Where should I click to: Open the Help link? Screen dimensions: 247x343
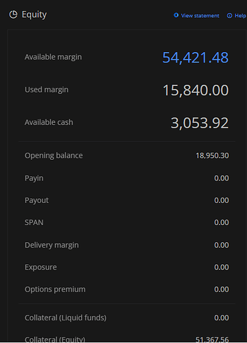(240, 16)
